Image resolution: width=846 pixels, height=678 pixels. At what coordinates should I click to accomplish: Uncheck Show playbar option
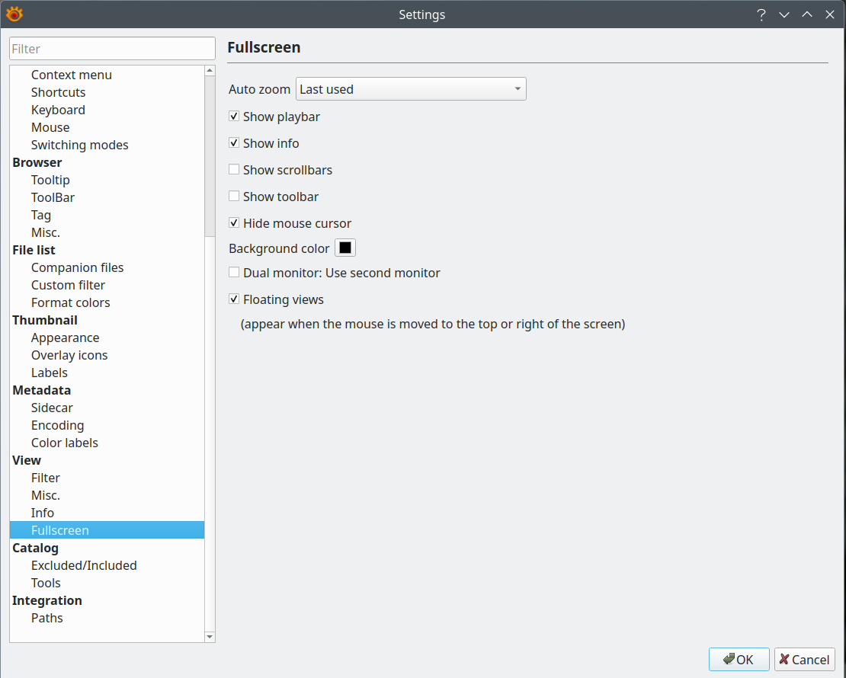[234, 117]
